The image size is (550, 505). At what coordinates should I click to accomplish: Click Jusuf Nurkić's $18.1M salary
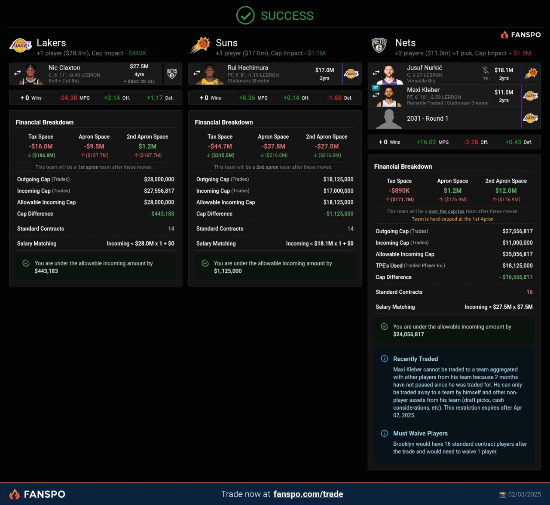[504, 70]
